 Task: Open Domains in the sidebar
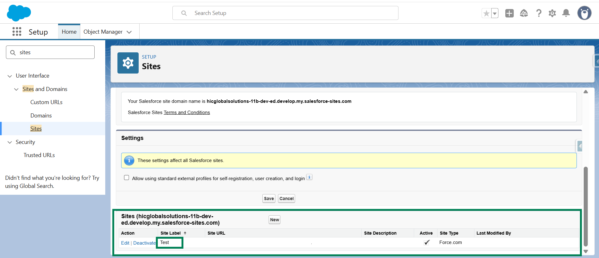pyautogui.click(x=41, y=116)
